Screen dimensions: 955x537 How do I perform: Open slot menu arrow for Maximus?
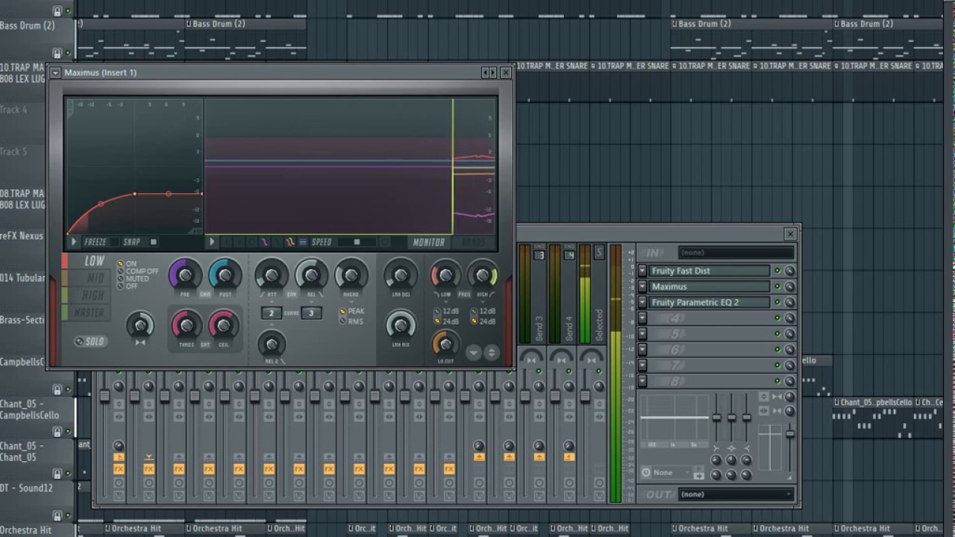(x=642, y=286)
